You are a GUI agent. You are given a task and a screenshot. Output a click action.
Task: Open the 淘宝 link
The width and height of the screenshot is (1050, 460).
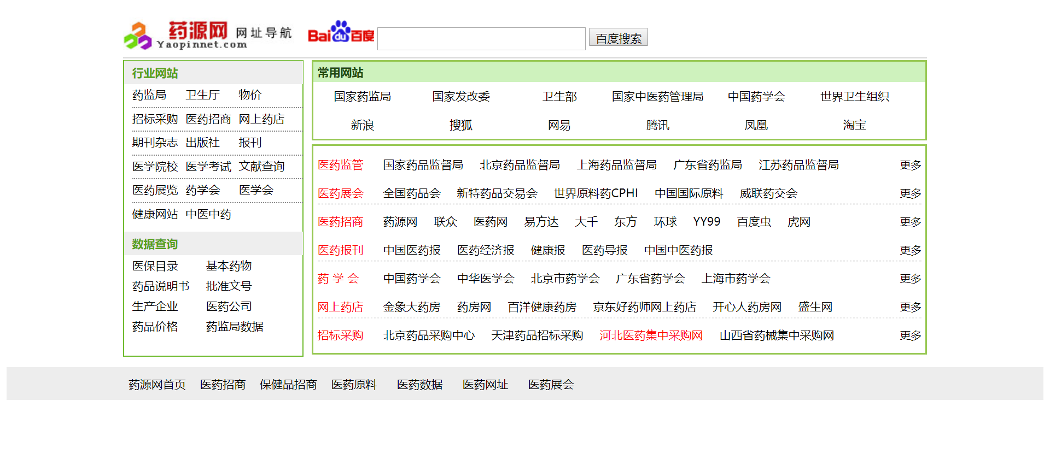855,125
